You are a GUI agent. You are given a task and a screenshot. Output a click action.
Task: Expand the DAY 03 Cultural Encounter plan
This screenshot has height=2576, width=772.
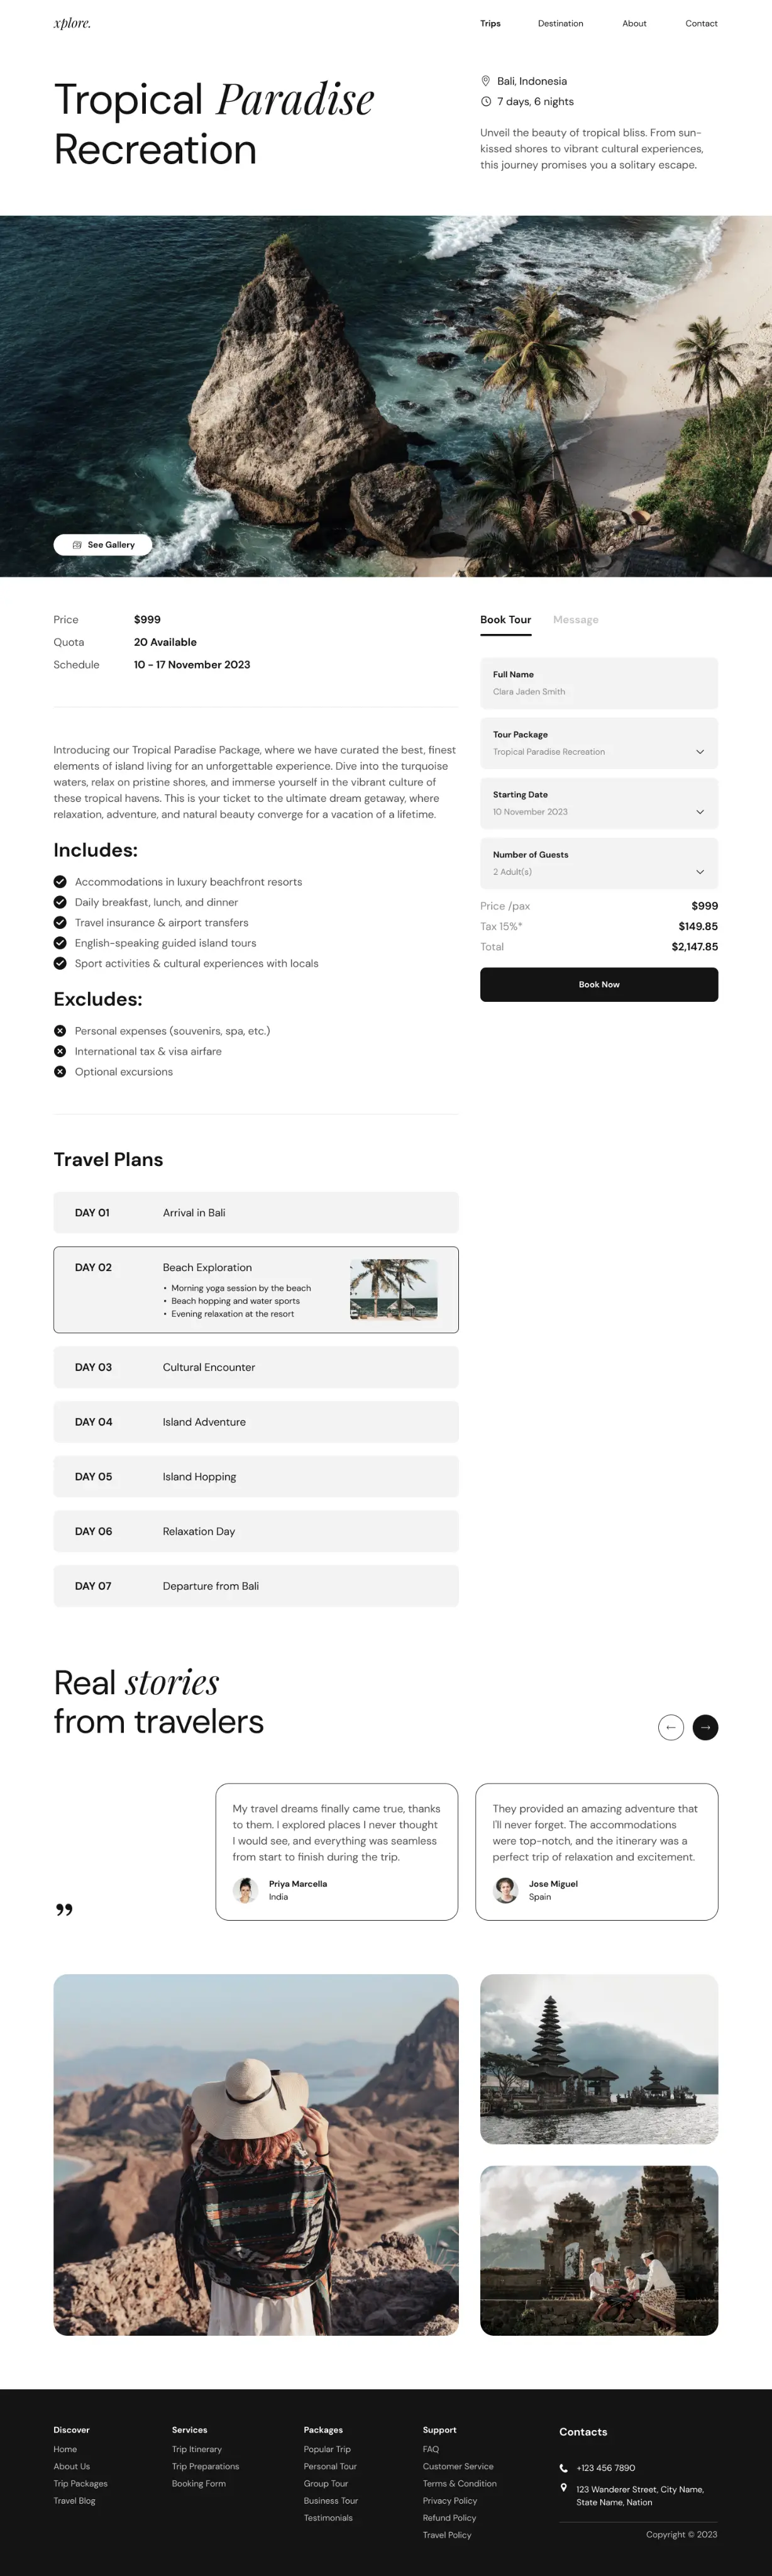pos(256,1367)
